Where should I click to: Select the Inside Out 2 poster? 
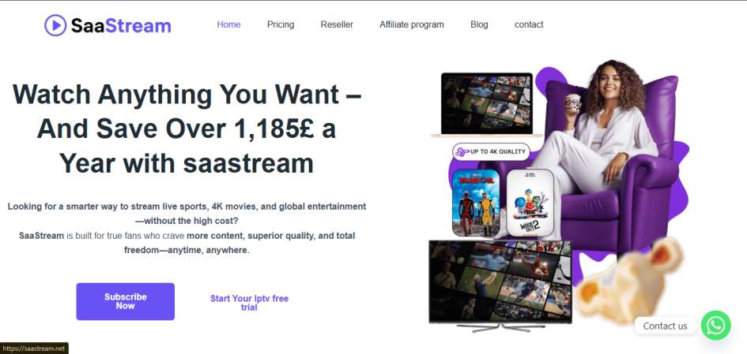(x=530, y=203)
